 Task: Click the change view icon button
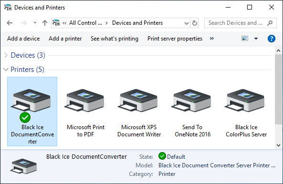pos(245,39)
